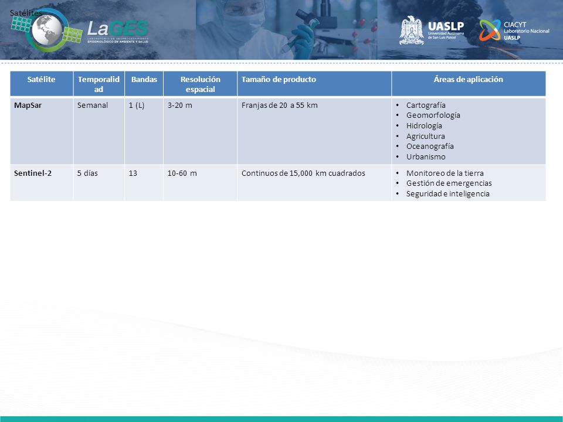
Task: Click the "Temporalidad" column header
Action: coord(99,84)
